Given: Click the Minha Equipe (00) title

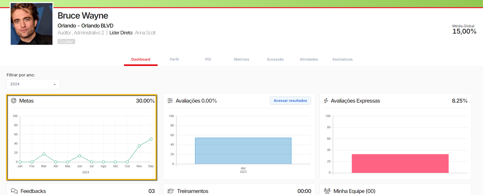Looking at the screenshot, I should 354,191.
